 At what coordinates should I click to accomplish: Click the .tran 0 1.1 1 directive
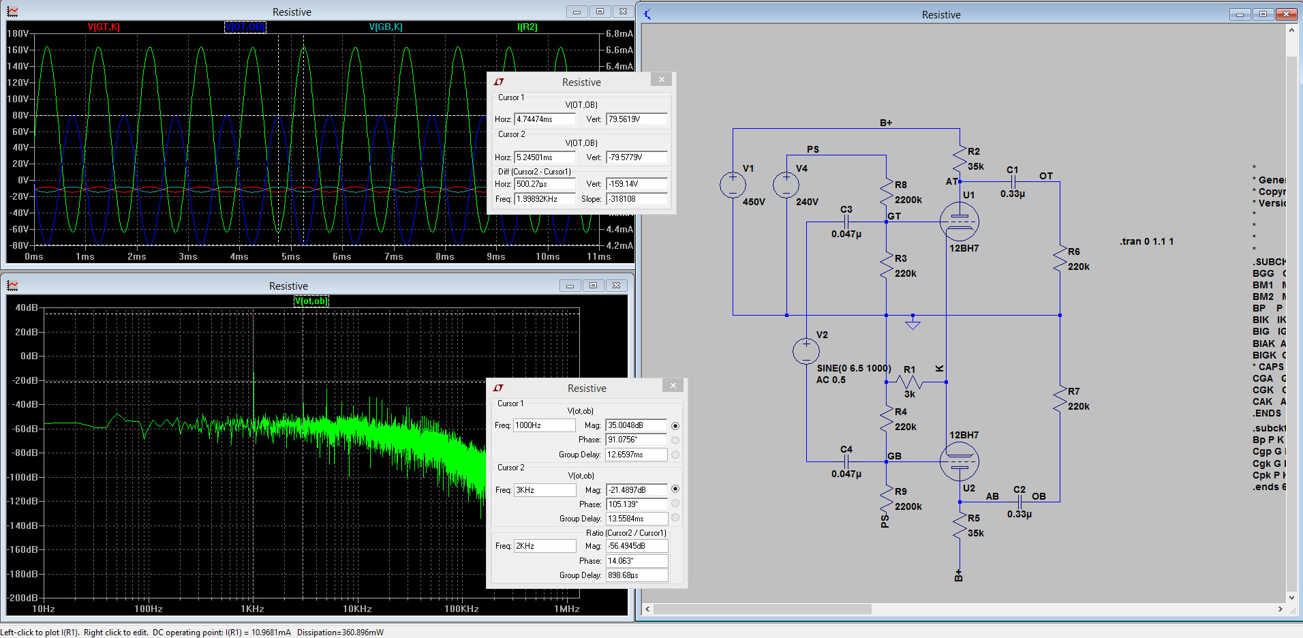(1146, 241)
